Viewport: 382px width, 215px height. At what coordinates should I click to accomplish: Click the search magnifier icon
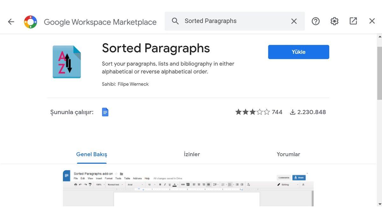pos(175,20)
